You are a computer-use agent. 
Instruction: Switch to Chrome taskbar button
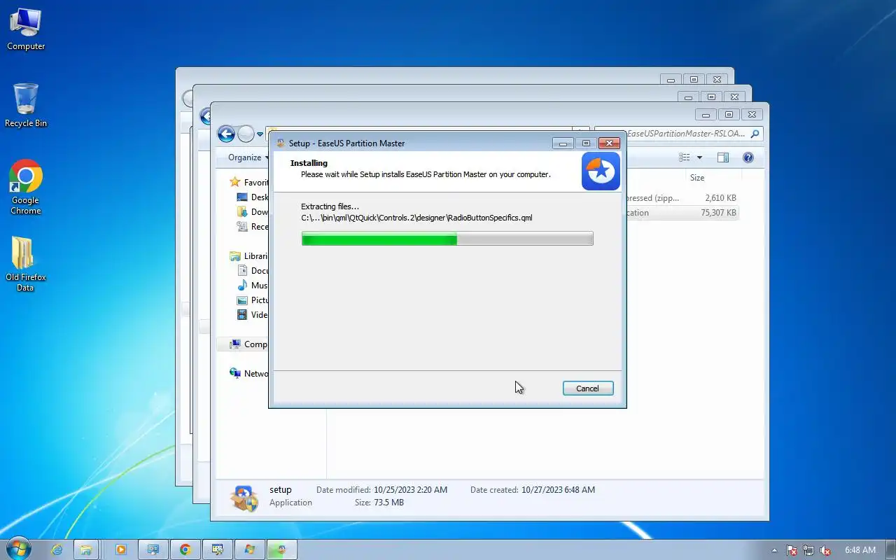185,549
